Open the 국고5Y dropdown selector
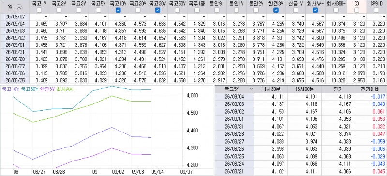 click(x=235, y=89)
